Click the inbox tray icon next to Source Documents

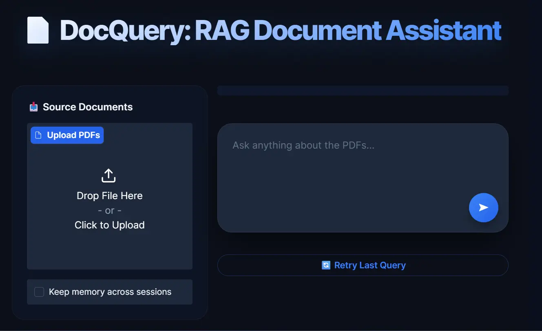(34, 107)
